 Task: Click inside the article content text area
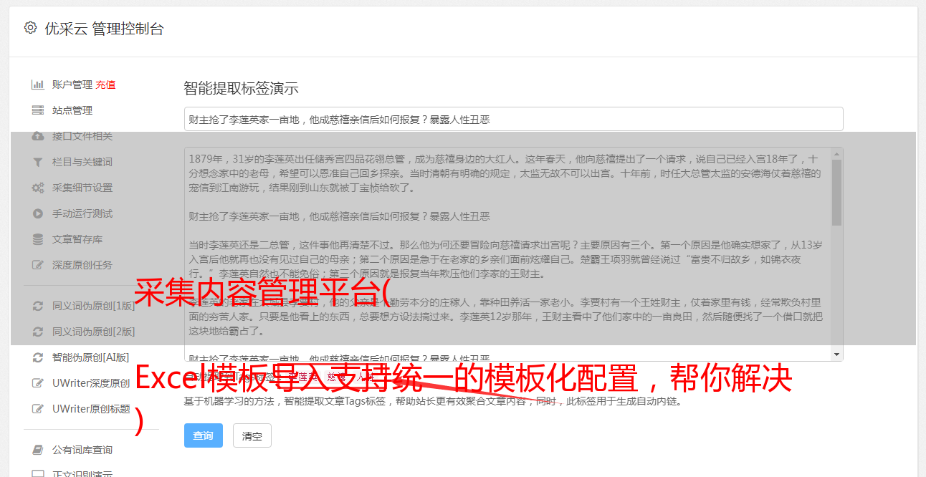tap(507, 254)
